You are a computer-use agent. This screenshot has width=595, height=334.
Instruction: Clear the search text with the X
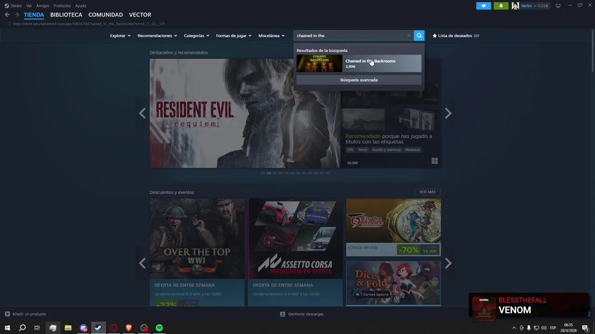pyautogui.click(x=409, y=36)
